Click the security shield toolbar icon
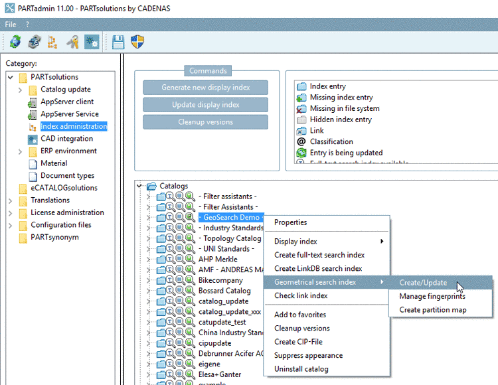498x385 pixels. (137, 42)
